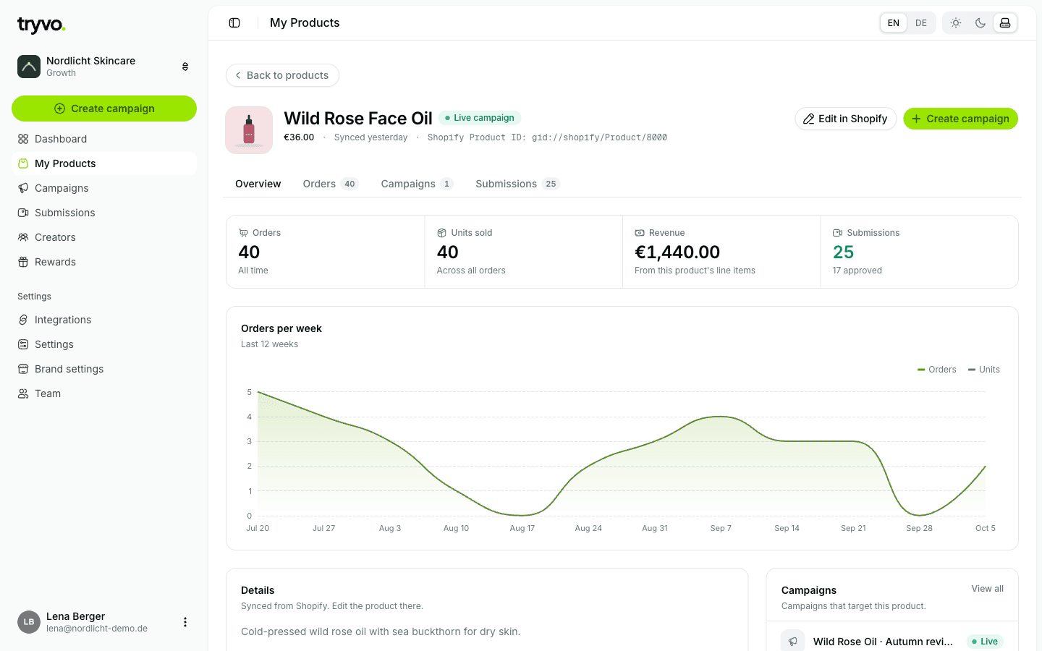Open Brand settings
1042x651 pixels.
coord(104,369)
